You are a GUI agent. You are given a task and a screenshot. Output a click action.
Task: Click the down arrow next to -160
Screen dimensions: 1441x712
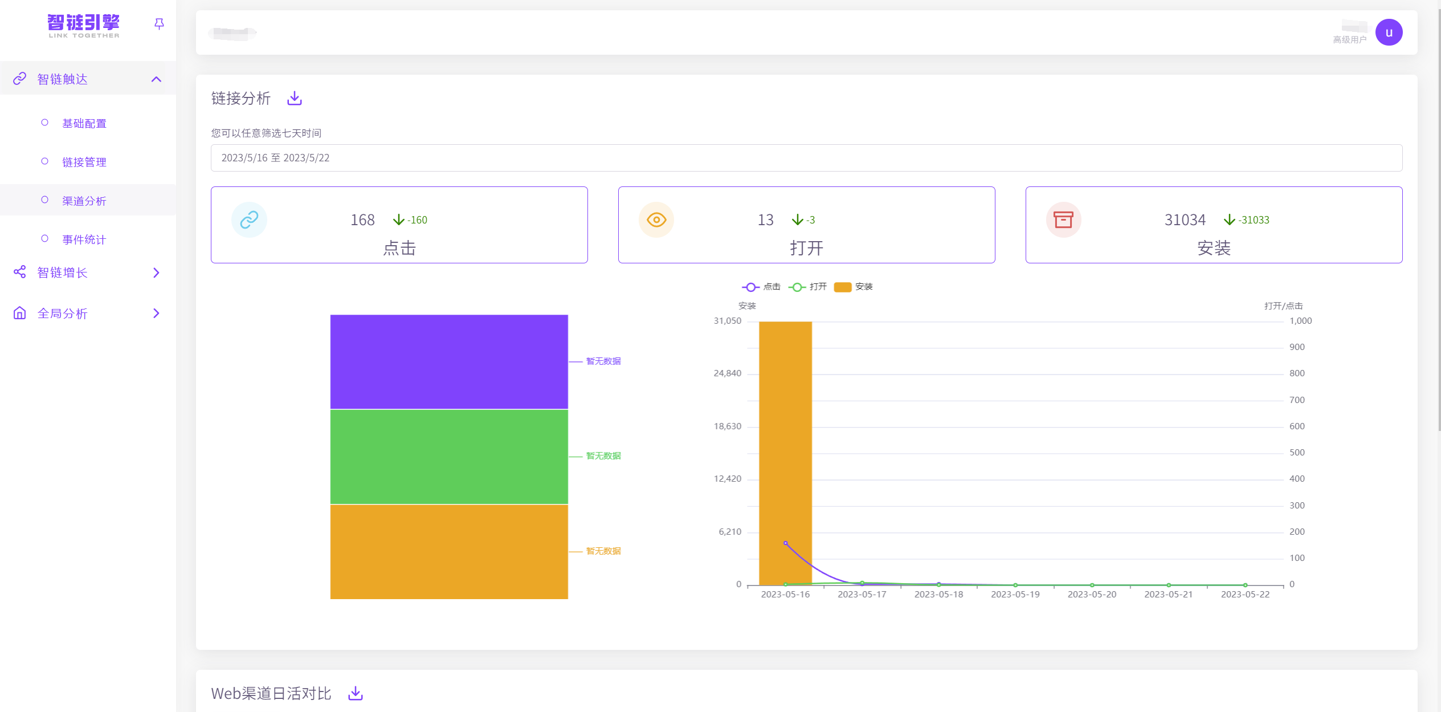(x=399, y=220)
